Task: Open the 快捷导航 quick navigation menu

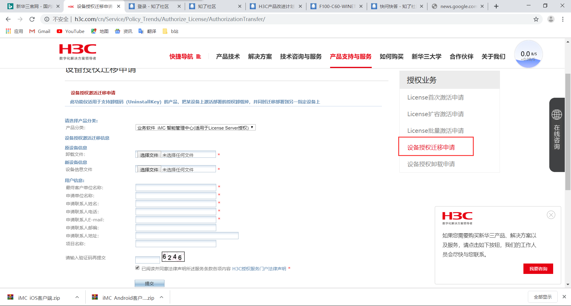Action: pyautogui.click(x=185, y=56)
